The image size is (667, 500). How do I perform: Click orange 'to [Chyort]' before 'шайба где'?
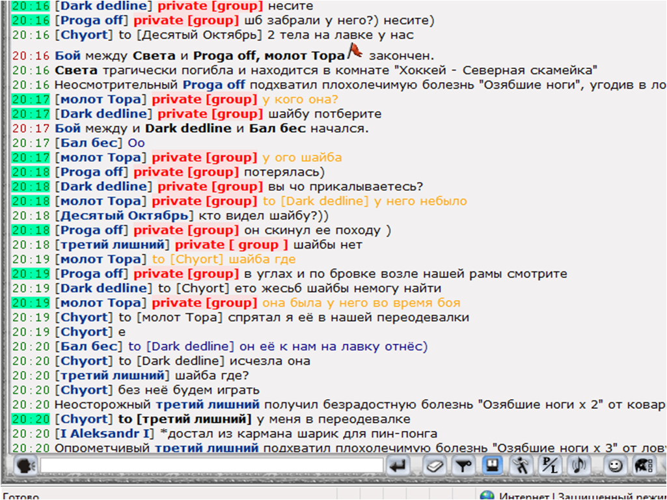[187, 259]
